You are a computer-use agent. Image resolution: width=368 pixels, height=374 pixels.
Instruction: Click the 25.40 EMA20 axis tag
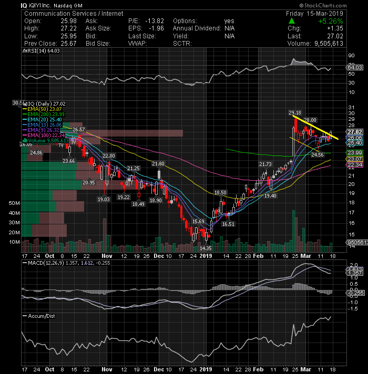pos(355,143)
